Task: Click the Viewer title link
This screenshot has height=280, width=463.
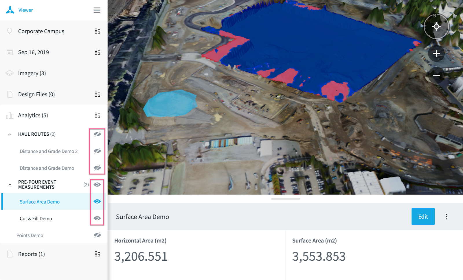Action: (x=25, y=10)
